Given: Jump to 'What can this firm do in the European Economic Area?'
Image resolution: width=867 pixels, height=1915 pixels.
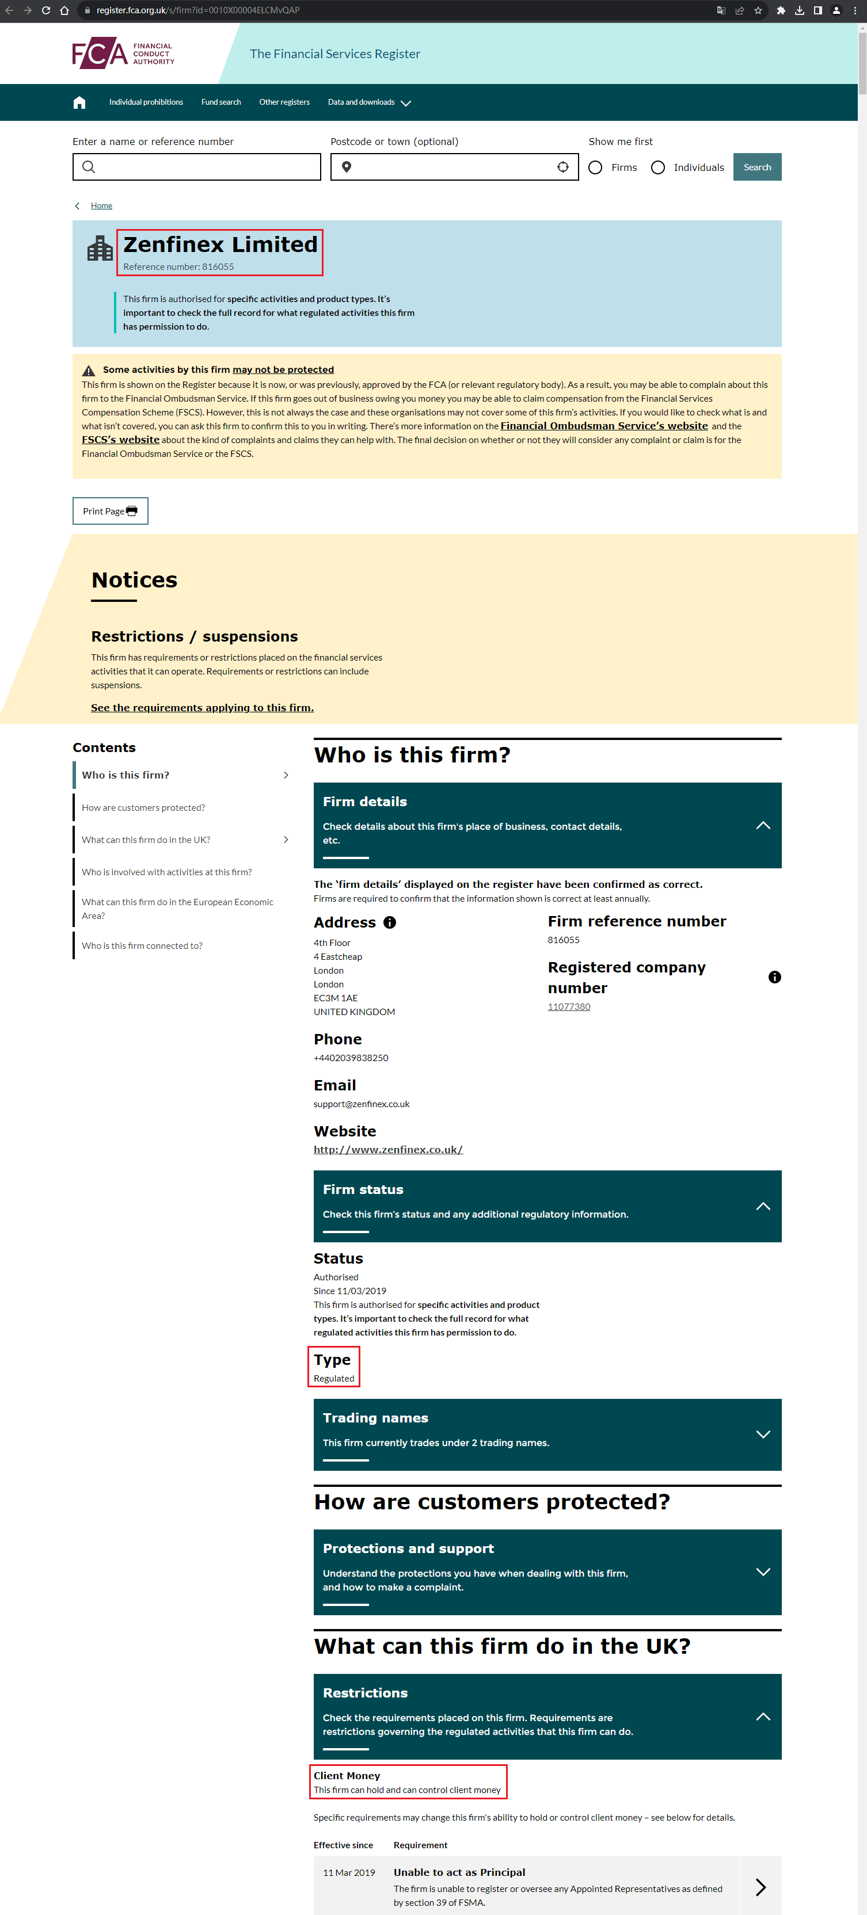Looking at the screenshot, I should (x=178, y=909).
